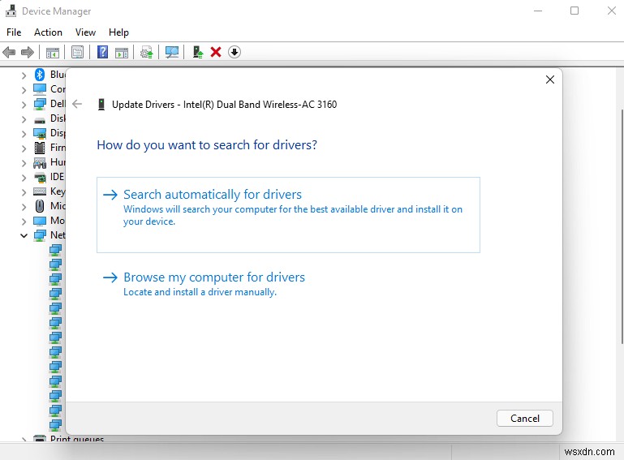Select the Monitors category icon

(x=40, y=221)
